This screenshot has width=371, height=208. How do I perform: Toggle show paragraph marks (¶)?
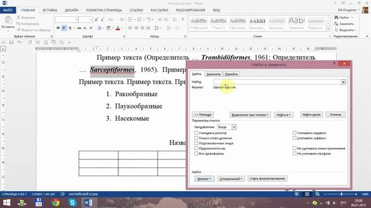click(x=183, y=20)
